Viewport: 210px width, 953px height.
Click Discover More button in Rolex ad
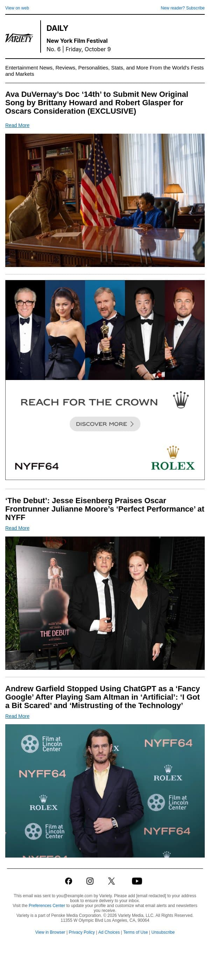coord(105,424)
